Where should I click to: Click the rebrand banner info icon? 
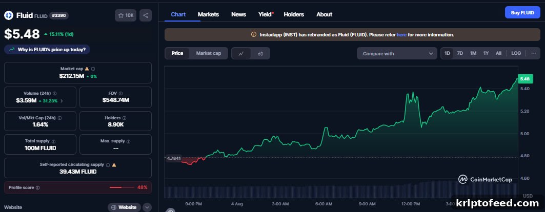[x=253, y=35]
